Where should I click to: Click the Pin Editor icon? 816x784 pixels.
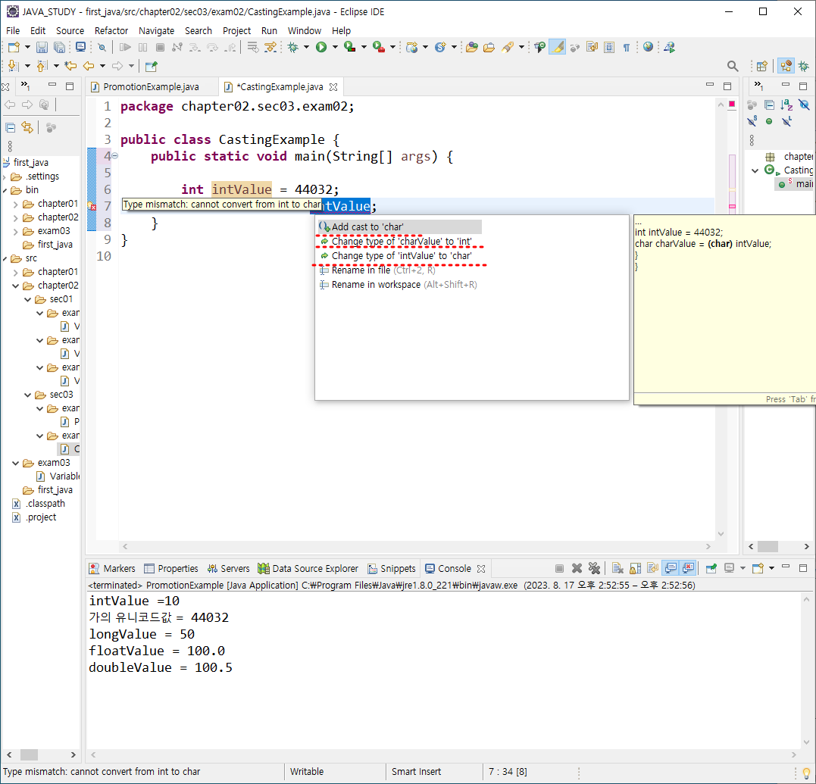[151, 66]
